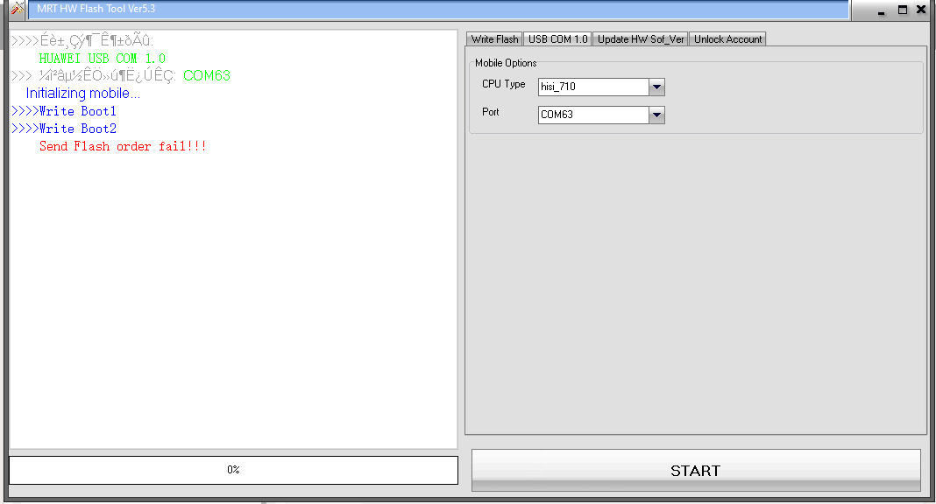Click the Initializing mobile log line
The width and height of the screenshot is (936, 504).
tap(83, 94)
